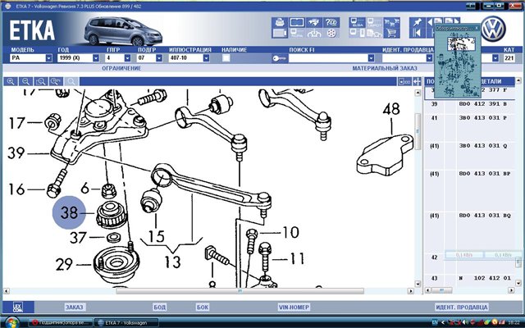Click the previous illustration arrow icon
Screen dimensions: 525x328
[430, 22]
